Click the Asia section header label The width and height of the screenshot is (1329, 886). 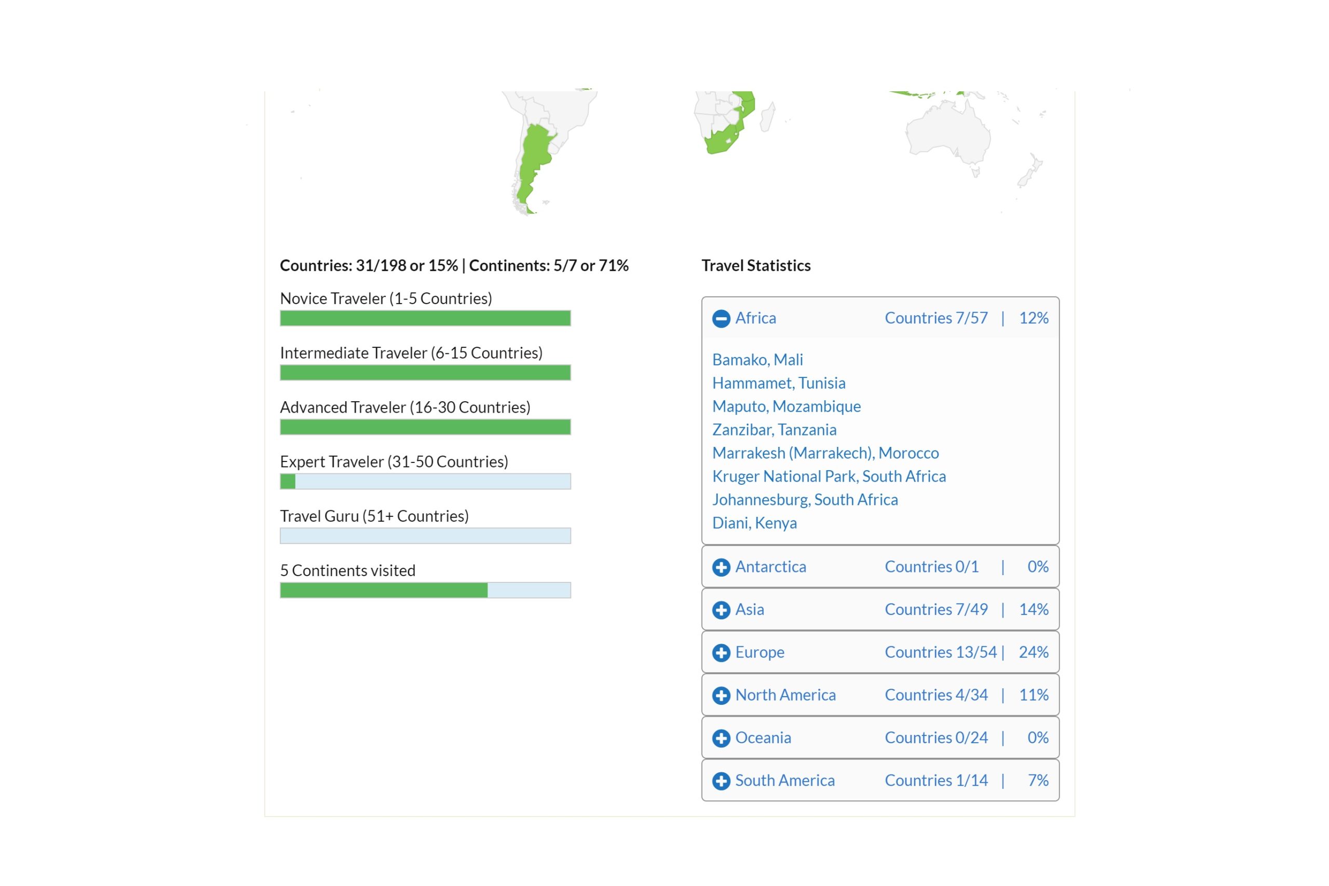(x=749, y=610)
